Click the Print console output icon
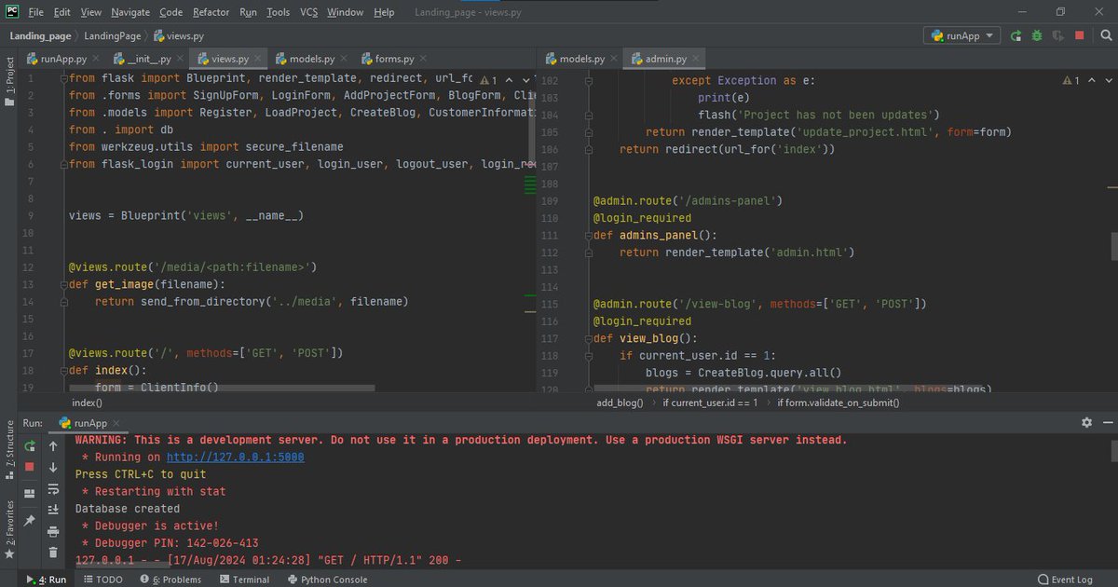Image resolution: width=1118 pixels, height=587 pixels. 53,530
